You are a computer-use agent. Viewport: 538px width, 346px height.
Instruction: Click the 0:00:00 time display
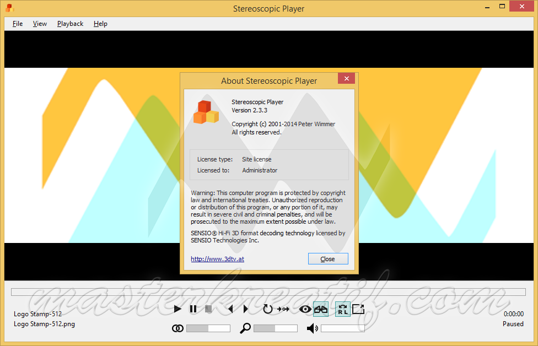click(x=514, y=313)
